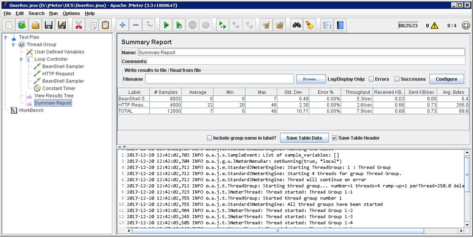
Task: Enable the Errors only checkbox
Action: (x=371, y=79)
